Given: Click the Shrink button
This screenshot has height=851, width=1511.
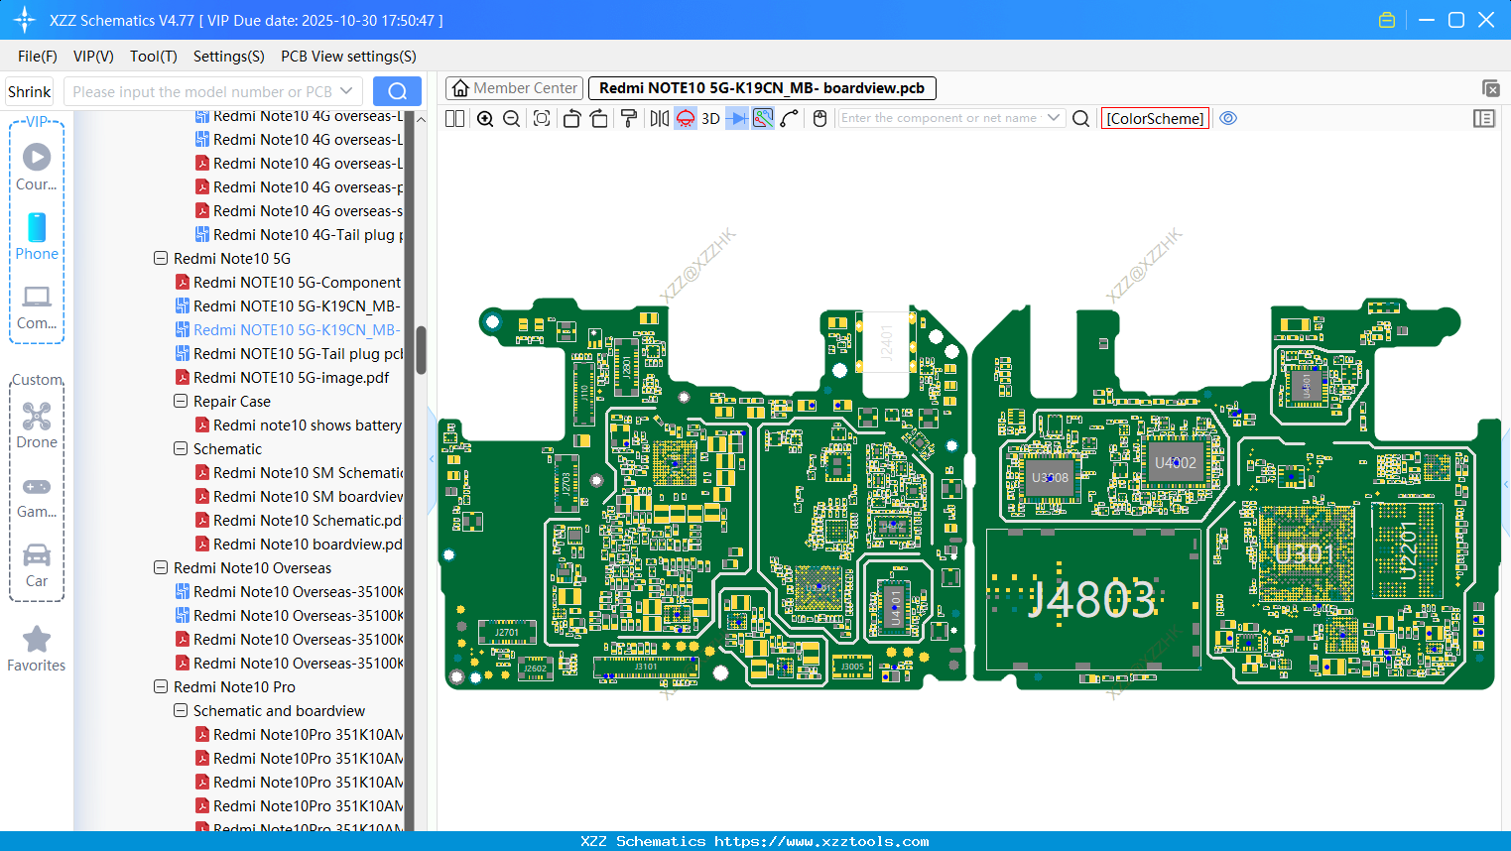Looking at the screenshot, I should click(x=30, y=92).
